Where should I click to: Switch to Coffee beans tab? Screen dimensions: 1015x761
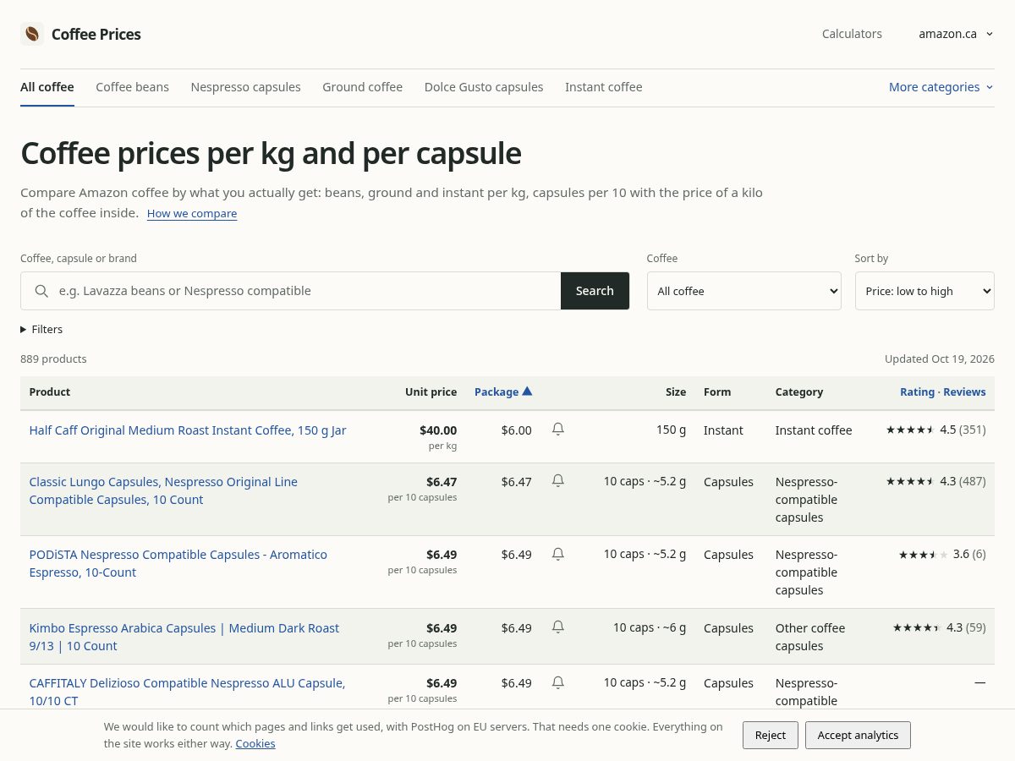point(133,87)
